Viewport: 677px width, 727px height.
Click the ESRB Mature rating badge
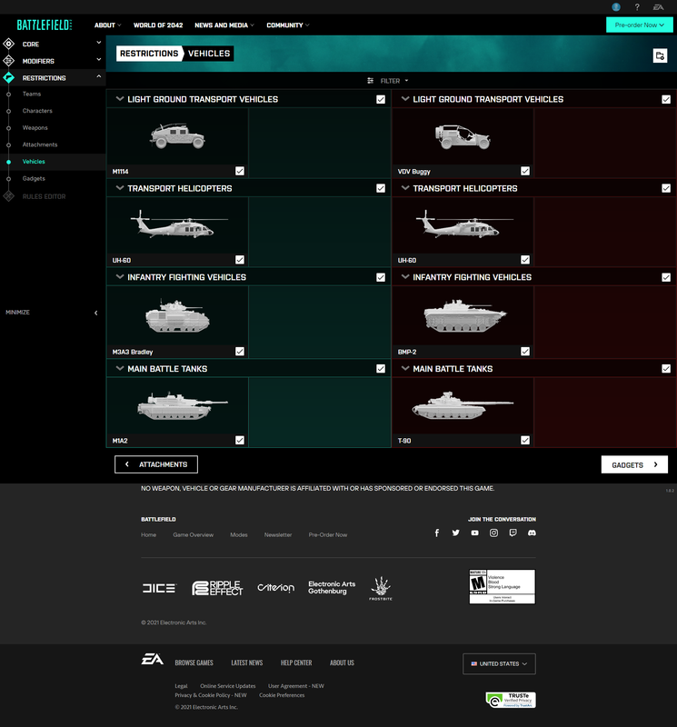(x=503, y=586)
